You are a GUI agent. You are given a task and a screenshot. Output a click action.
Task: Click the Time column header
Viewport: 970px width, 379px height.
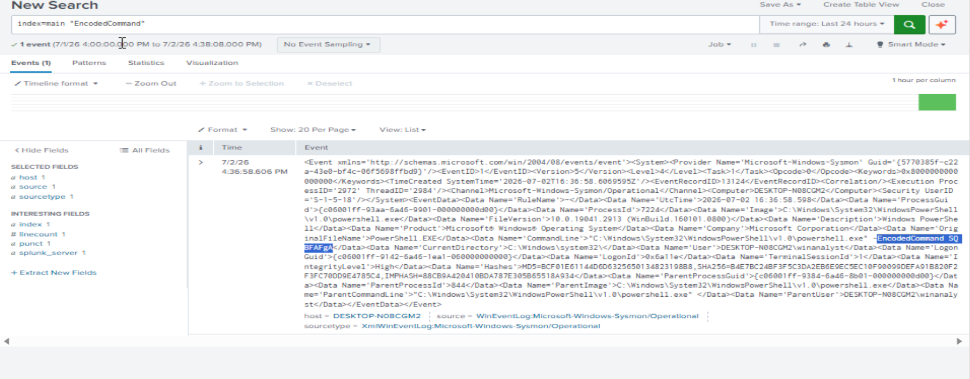232,147
